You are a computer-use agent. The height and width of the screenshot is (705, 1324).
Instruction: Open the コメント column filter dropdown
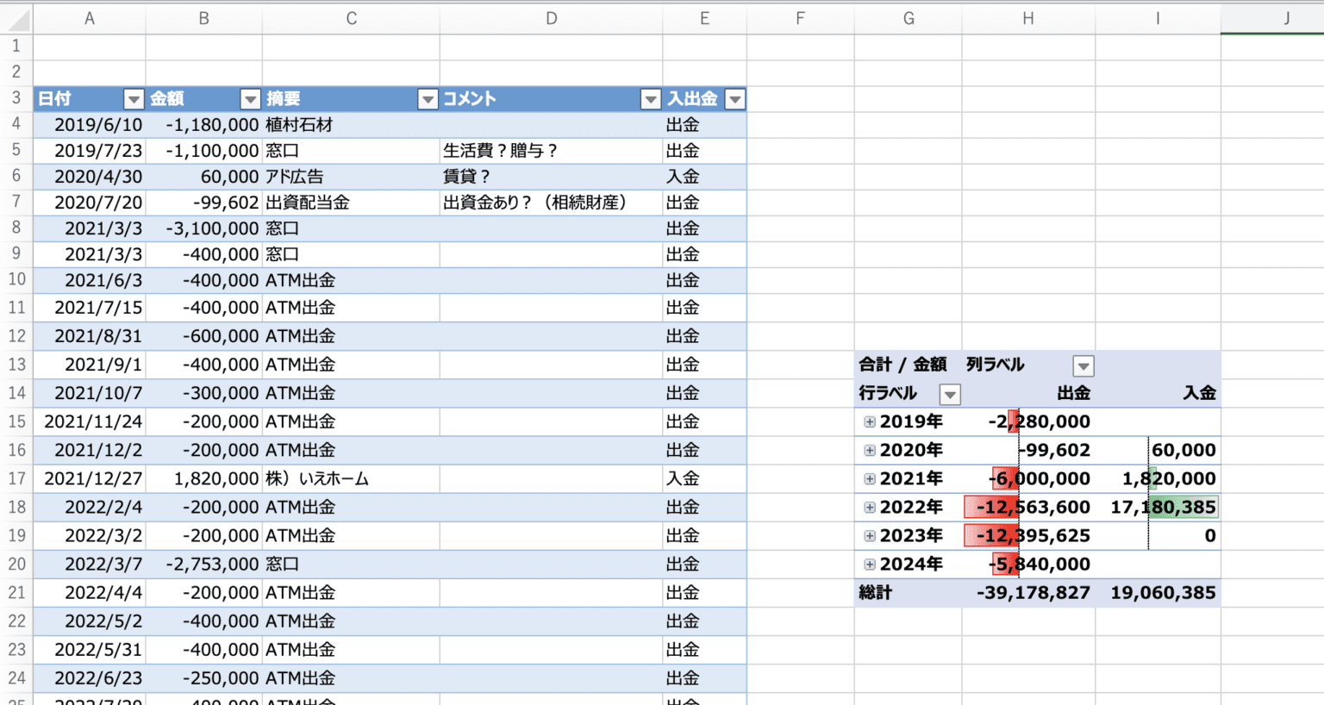[651, 99]
